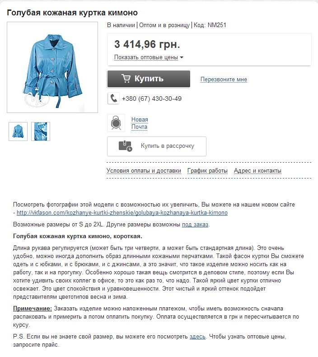This screenshot has height=357, width=318.
Task: Click the здесь size chart link
Action: click(197, 337)
